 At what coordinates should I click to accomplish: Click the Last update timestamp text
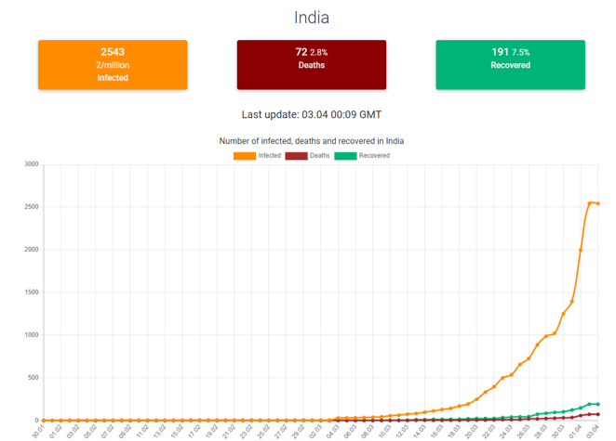click(311, 115)
